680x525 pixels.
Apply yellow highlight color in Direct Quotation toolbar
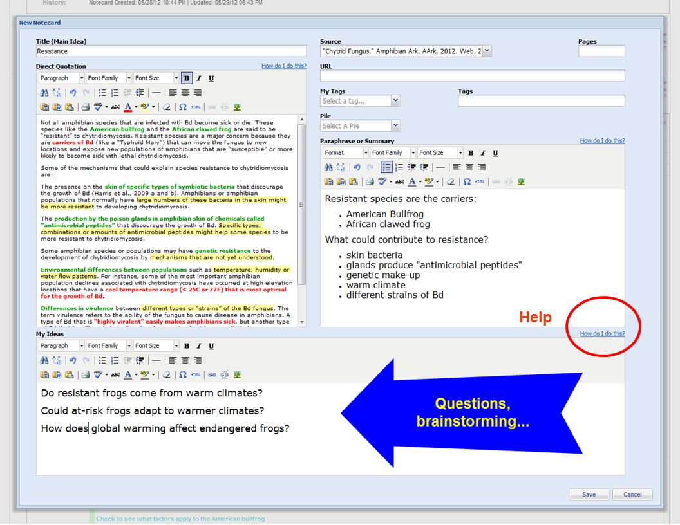click(145, 107)
